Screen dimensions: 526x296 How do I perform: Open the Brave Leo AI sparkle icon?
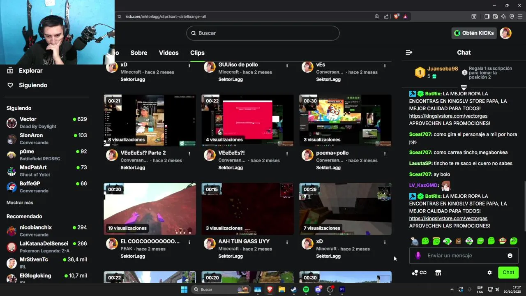click(503, 16)
